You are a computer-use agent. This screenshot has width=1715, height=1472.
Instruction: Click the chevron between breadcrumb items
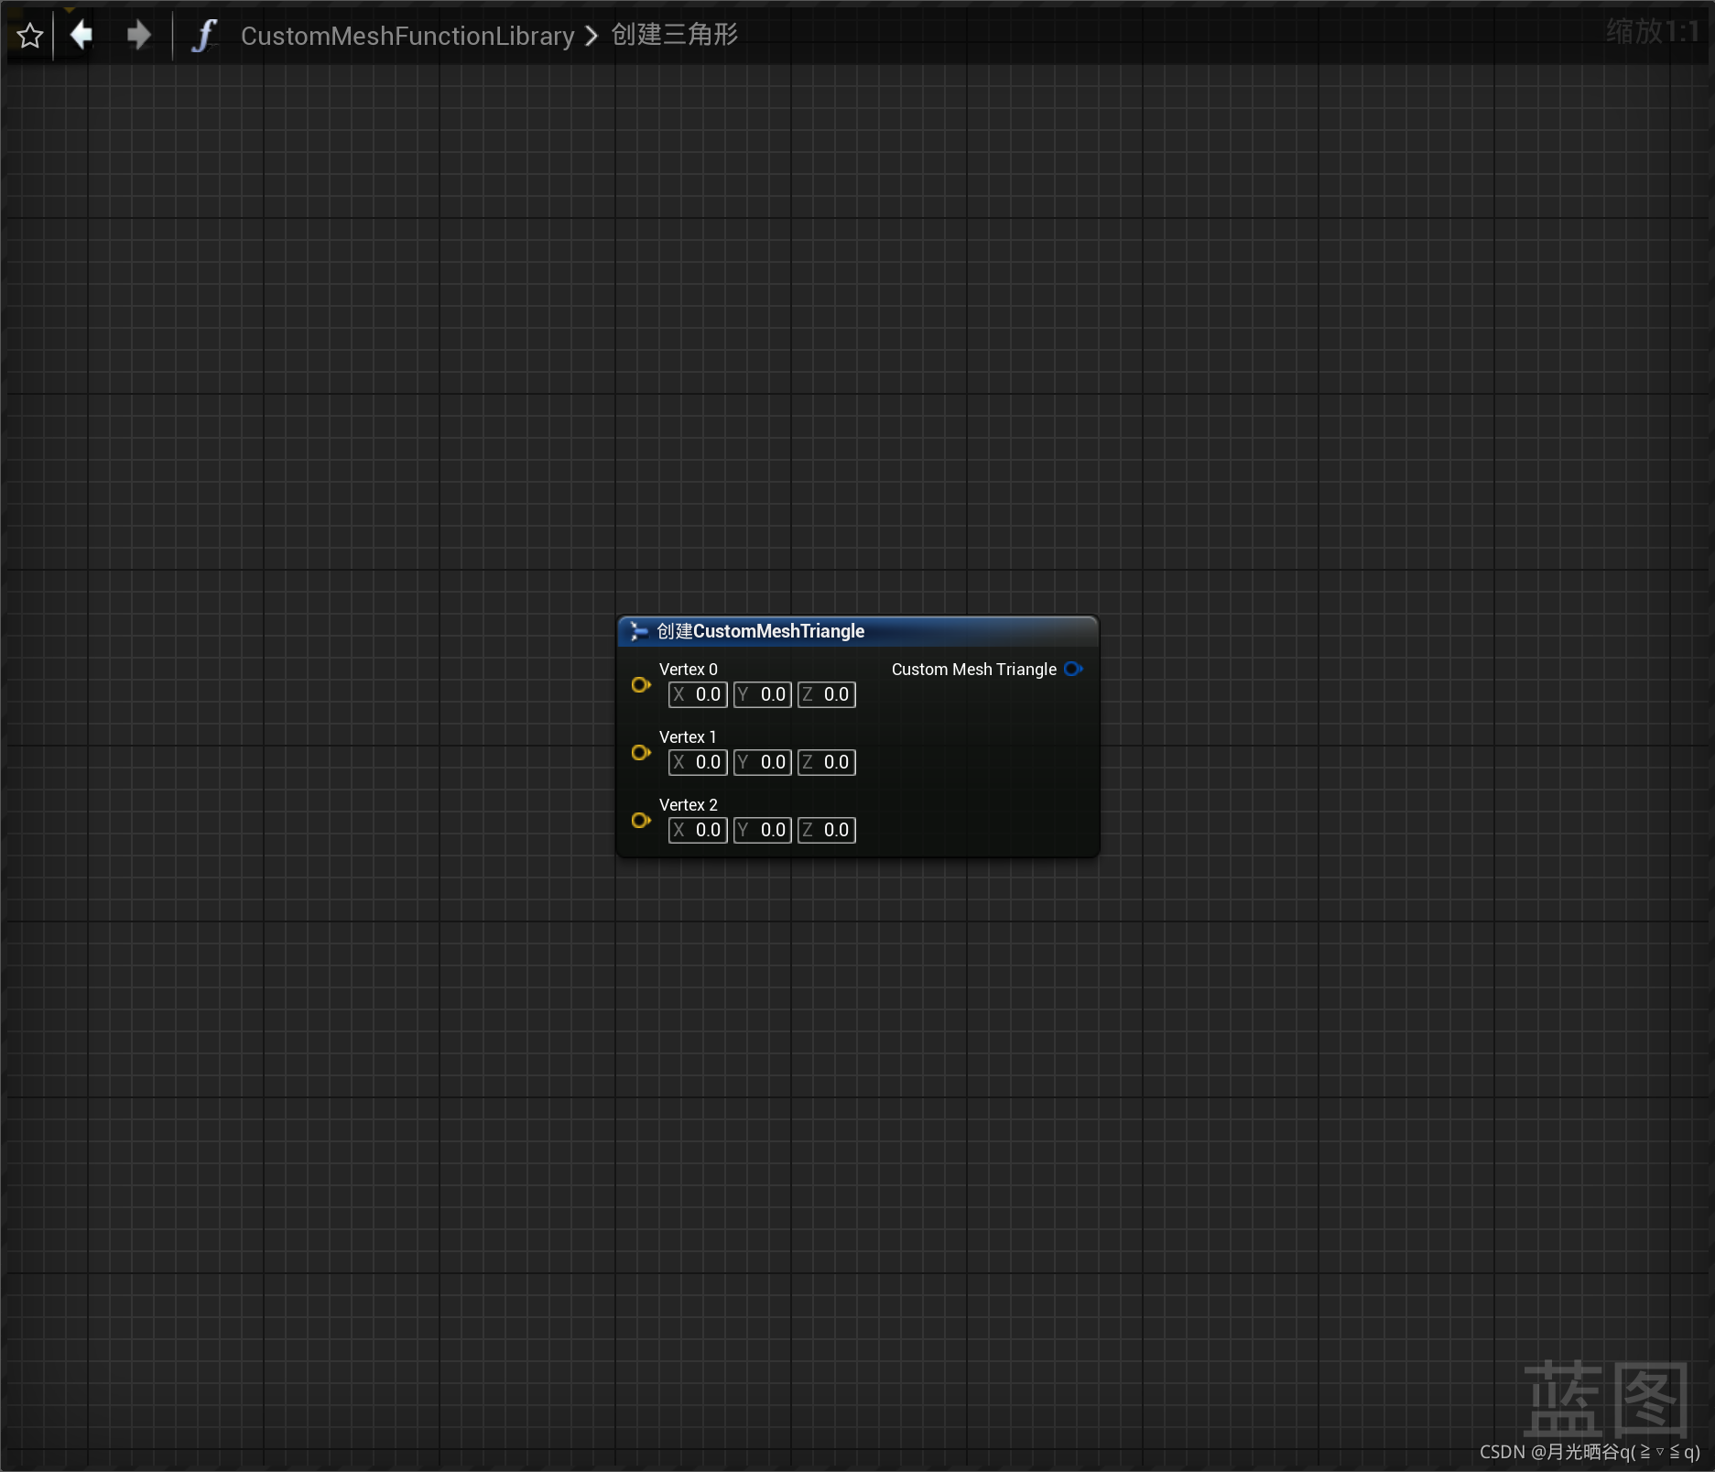click(591, 36)
